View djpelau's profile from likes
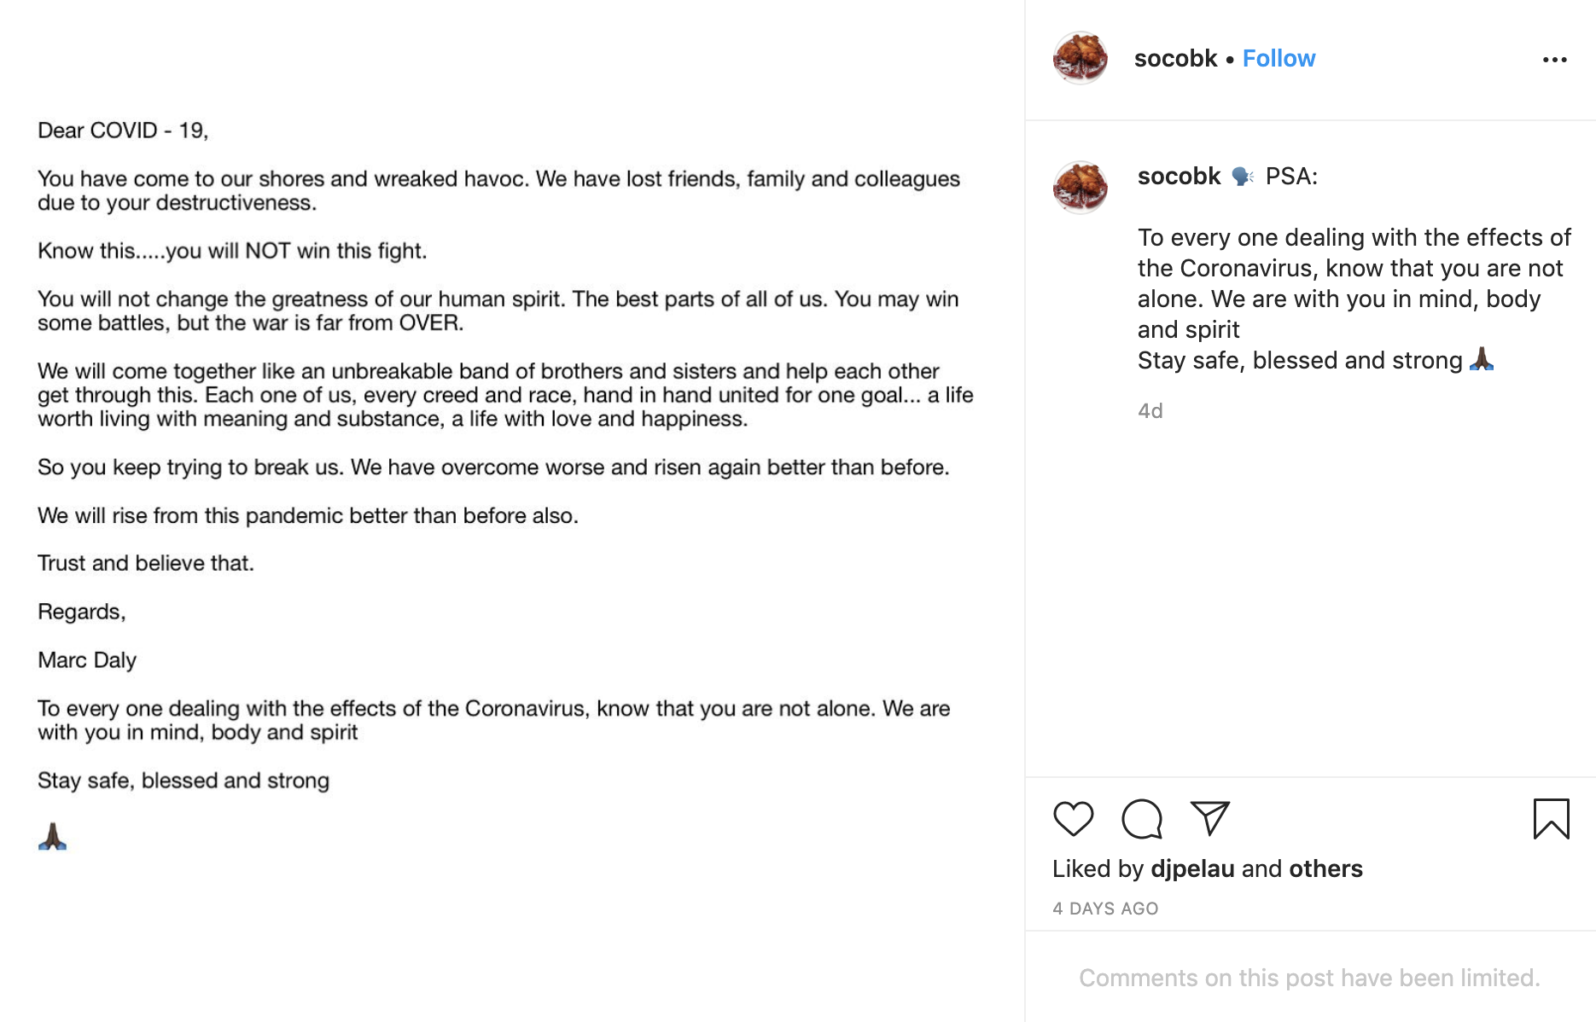This screenshot has height=1022, width=1596. coord(1192,868)
